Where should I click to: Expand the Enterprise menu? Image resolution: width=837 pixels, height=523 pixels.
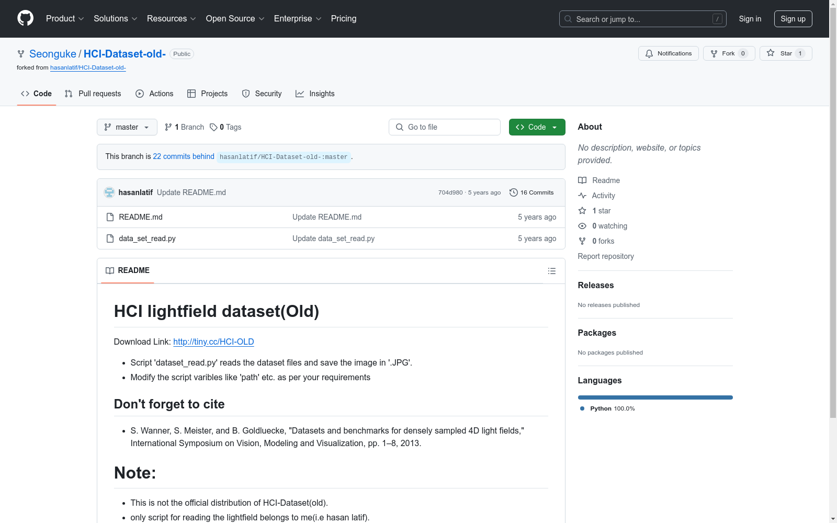[298, 19]
